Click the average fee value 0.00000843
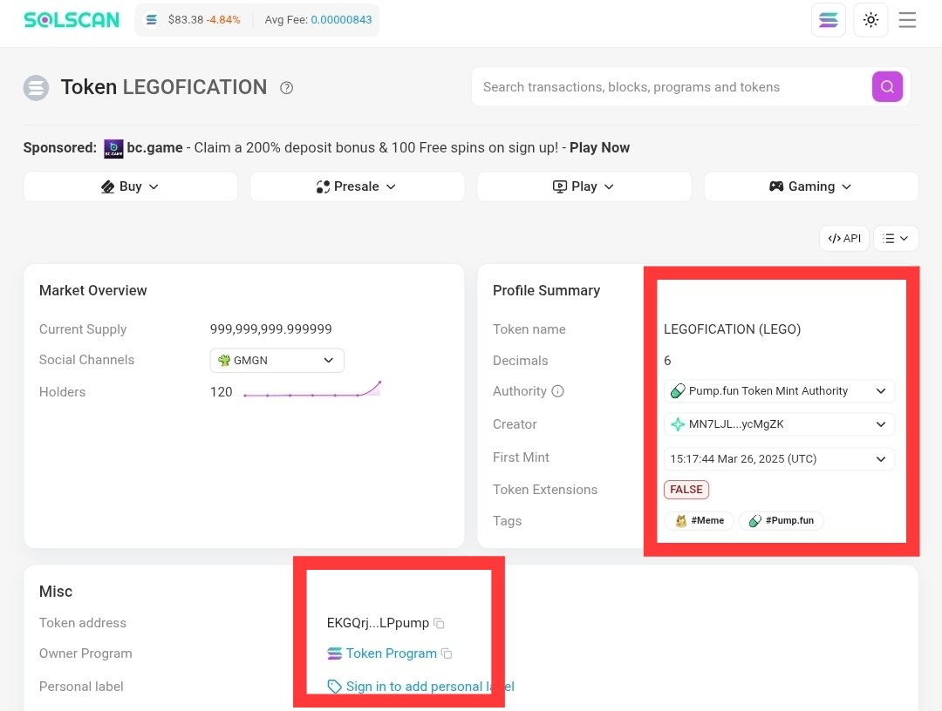Screen dimensions: 942x711 (x=341, y=20)
